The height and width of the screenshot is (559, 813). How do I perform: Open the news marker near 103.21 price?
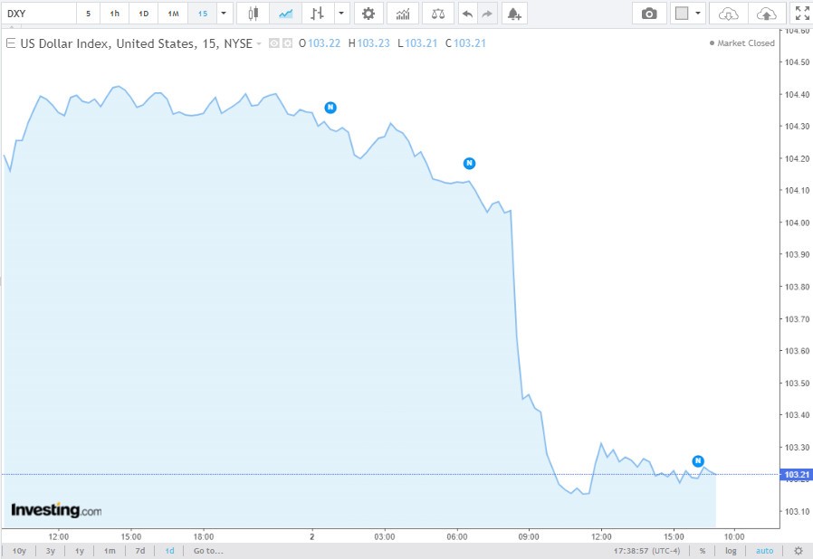tap(698, 460)
